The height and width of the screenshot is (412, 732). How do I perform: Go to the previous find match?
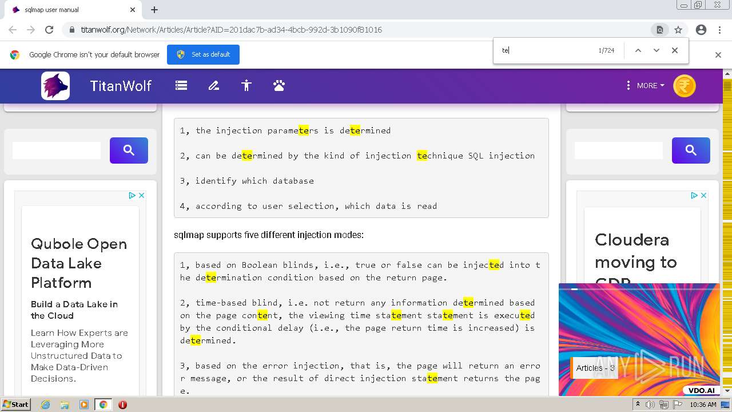click(x=638, y=50)
